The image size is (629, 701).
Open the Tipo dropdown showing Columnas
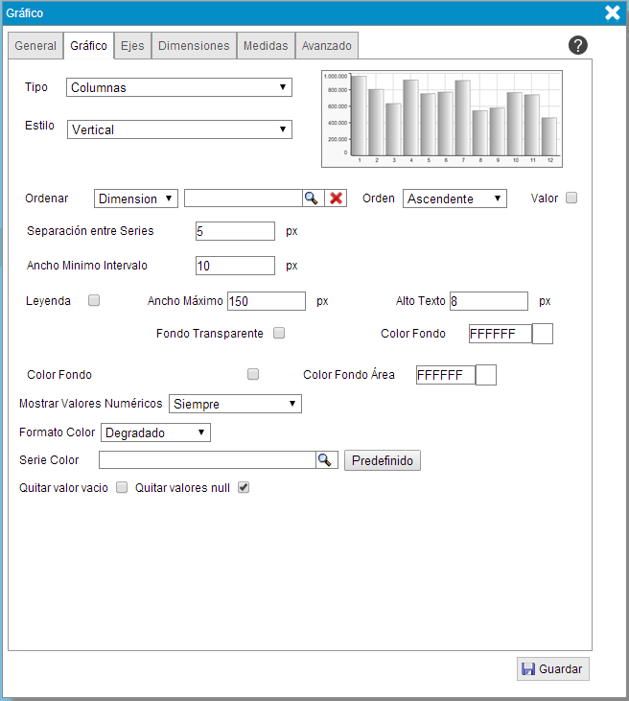click(179, 87)
